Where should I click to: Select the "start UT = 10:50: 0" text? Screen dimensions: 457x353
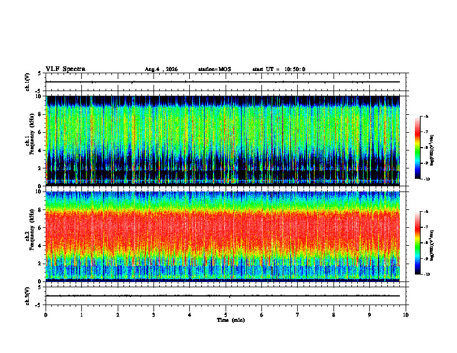tap(279, 69)
